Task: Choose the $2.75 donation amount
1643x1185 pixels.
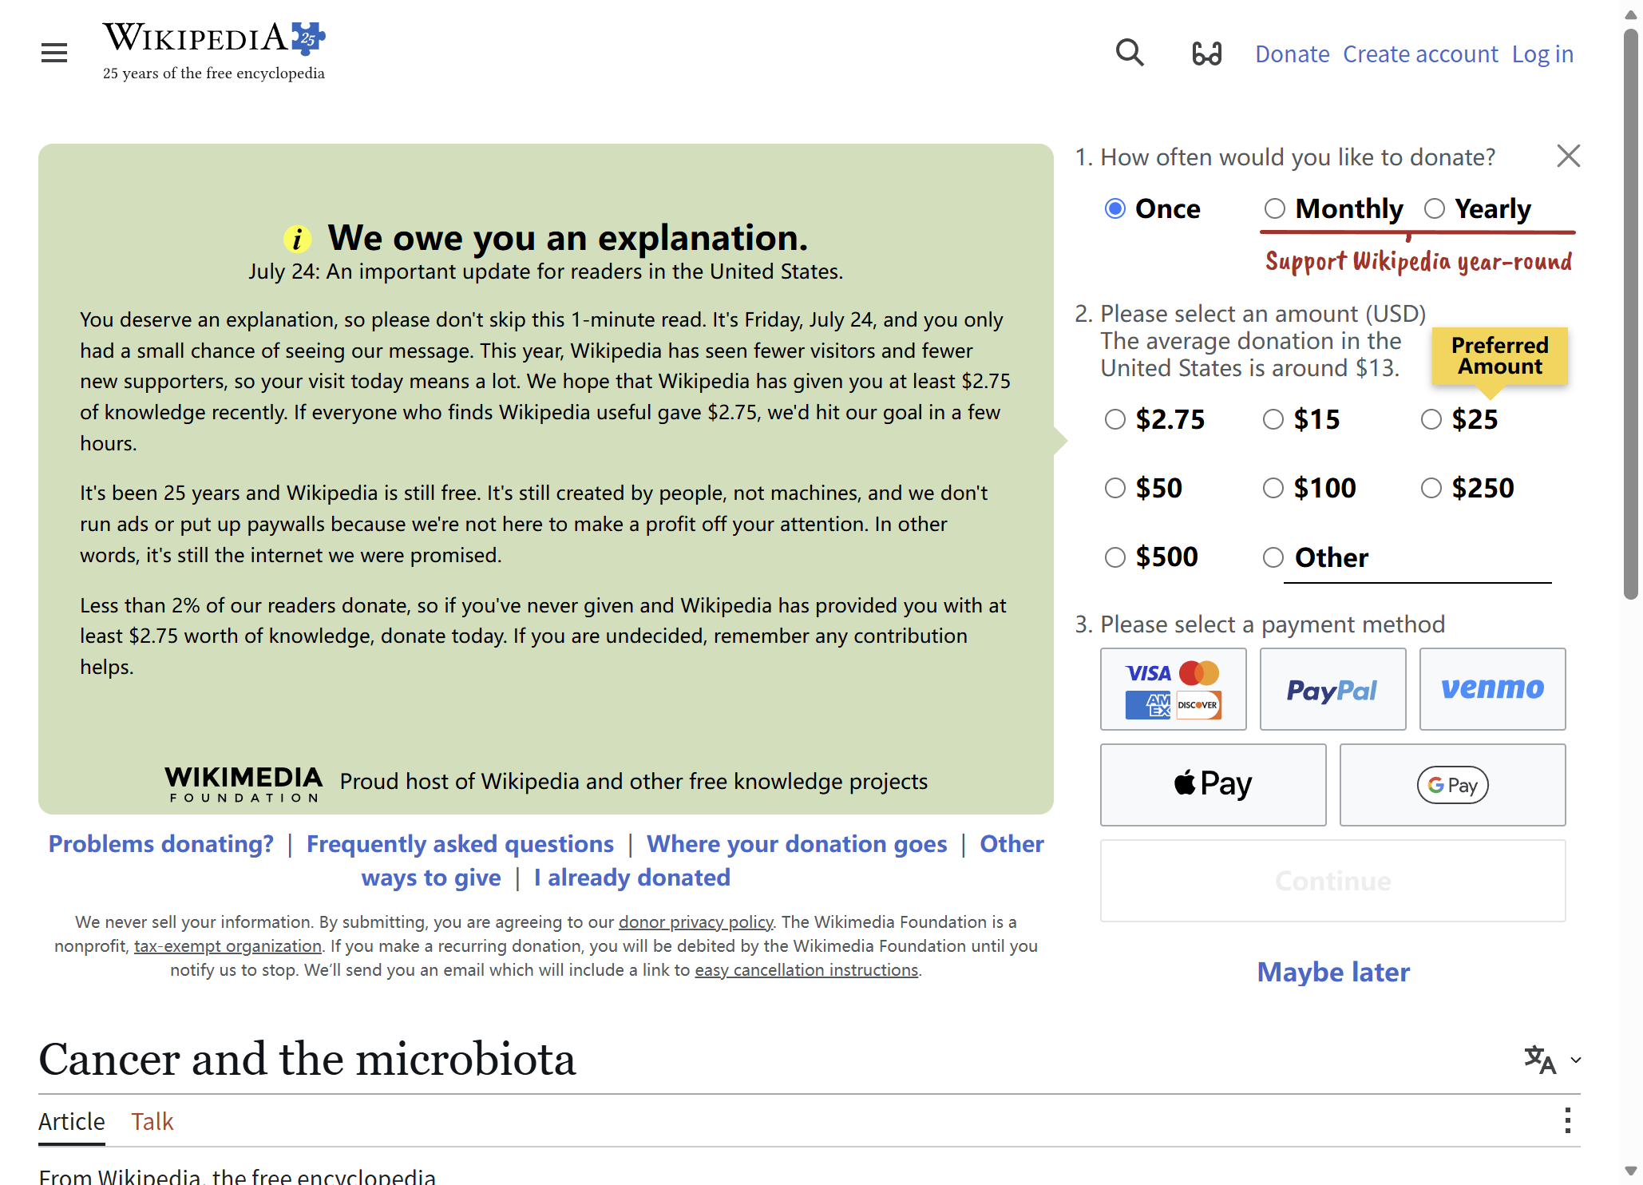Action: click(x=1115, y=419)
